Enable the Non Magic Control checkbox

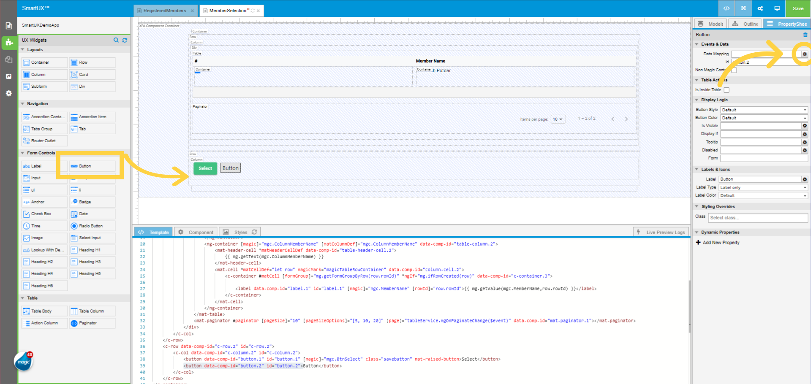[x=734, y=70]
